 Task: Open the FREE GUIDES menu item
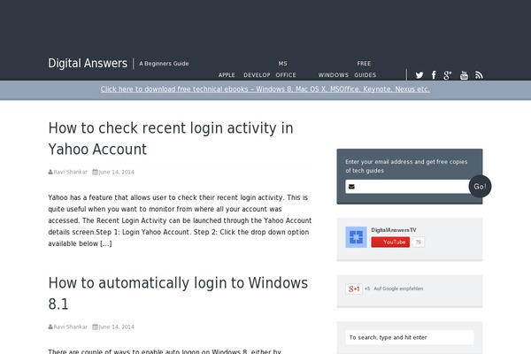click(x=365, y=69)
